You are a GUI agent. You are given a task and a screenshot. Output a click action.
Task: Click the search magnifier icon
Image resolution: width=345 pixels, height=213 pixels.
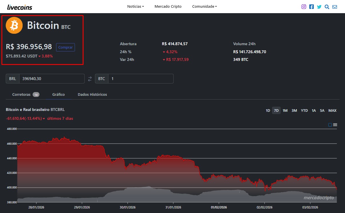tap(327, 7)
